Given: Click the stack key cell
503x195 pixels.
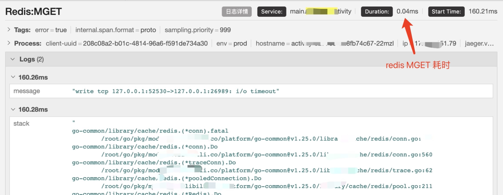Looking at the screenshot, I should (x=21, y=123).
